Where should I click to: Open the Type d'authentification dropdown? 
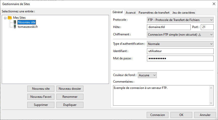click(180, 44)
